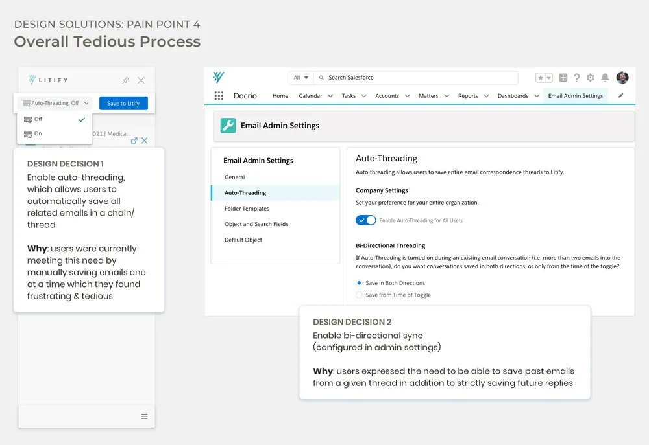Select the Email Admin Settings navigation tab
Image resolution: width=649 pixels, height=445 pixels.
(x=575, y=96)
